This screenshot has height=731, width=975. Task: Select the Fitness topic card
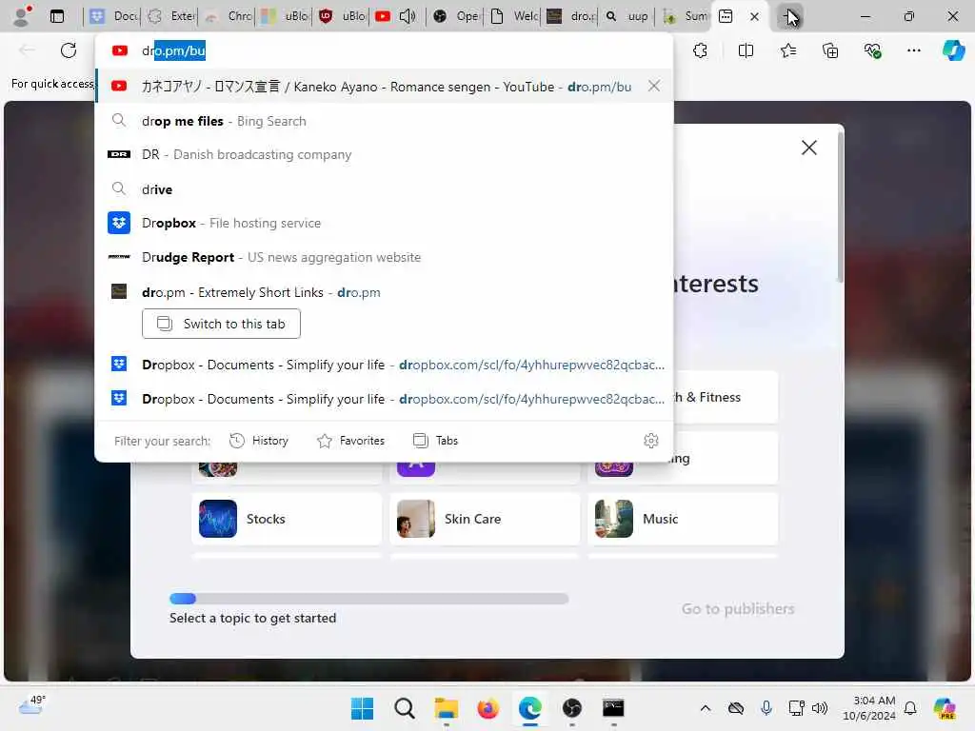tap(726, 397)
